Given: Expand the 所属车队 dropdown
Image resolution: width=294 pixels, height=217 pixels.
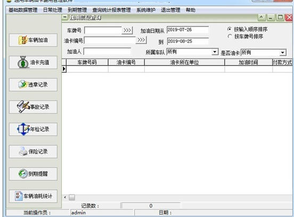Looking at the screenshot, I should click(x=215, y=52).
